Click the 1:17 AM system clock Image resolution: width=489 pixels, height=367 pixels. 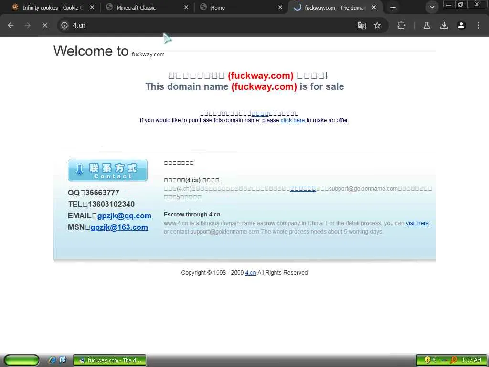pyautogui.click(x=471, y=360)
